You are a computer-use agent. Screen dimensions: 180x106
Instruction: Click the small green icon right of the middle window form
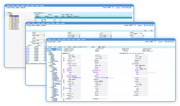pos(143,37)
